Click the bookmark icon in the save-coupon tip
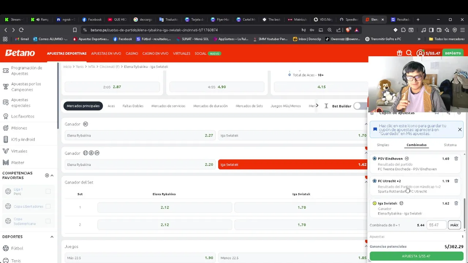468x263 pixels. (375, 129)
